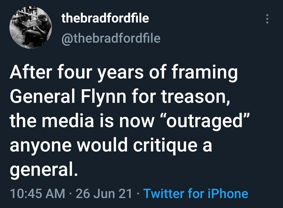The height and width of the screenshot is (208, 283).
Task: Open the bold thebradfordfile display name
Action: 105,18
